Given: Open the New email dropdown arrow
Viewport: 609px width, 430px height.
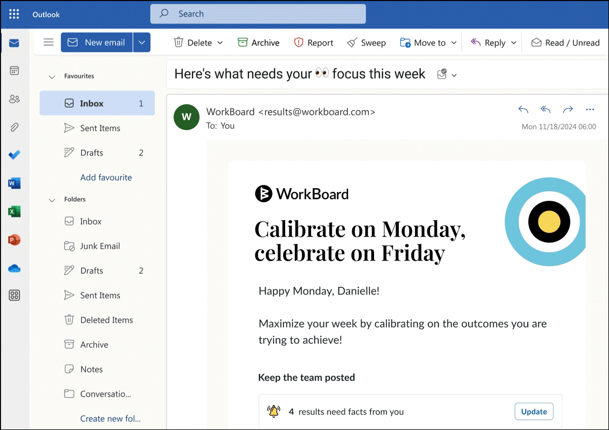Looking at the screenshot, I should click(142, 43).
